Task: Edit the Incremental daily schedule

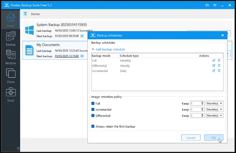Action: [214, 71]
